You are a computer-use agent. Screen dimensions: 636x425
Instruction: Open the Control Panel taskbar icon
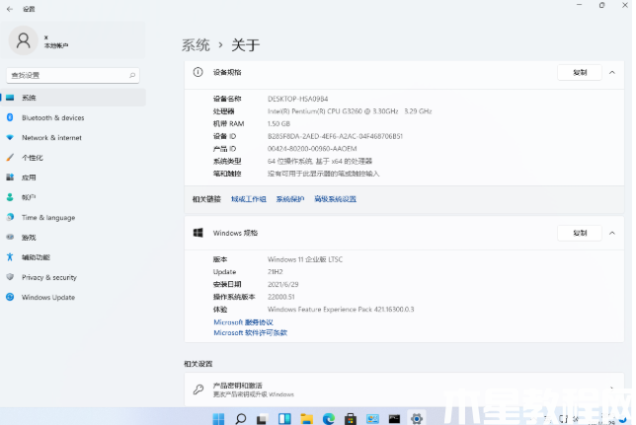372,418
